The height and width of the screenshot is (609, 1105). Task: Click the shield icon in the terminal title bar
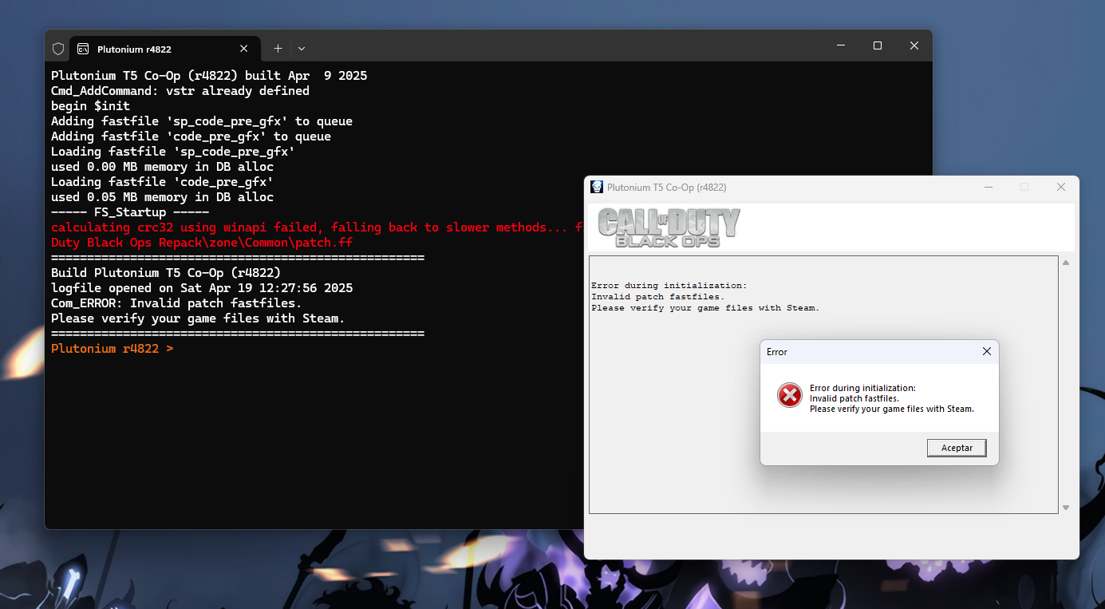click(58, 49)
